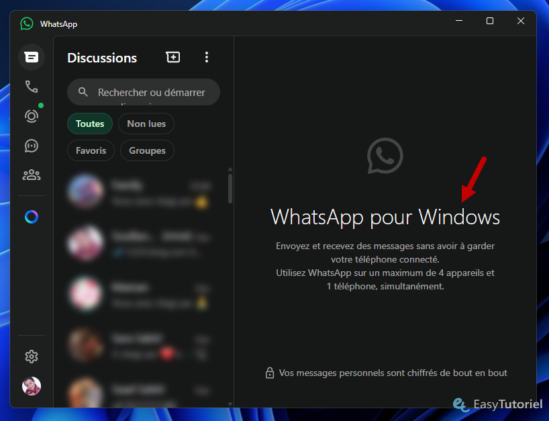Open your profile picture
Image resolution: width=549 pixels, height=421 pixels.
coord(31,386)
